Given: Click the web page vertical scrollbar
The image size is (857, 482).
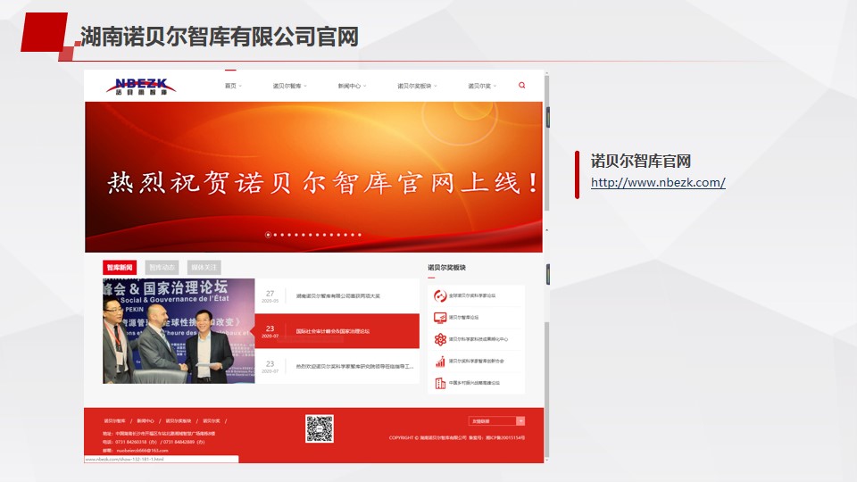Looking at the screenshot, I should coord(545,268).
